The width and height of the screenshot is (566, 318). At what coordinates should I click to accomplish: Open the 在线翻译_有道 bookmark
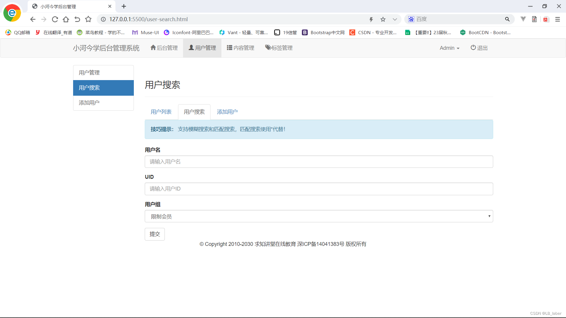[x=54, y=32]
